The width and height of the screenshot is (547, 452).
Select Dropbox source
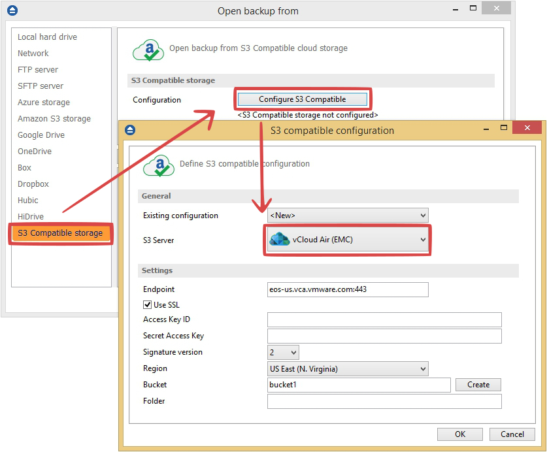point(33,184)
